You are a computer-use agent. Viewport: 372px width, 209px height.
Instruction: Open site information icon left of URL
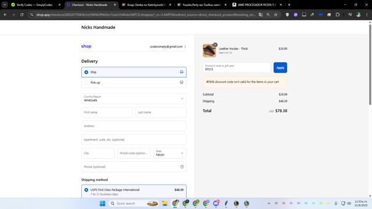pyautogui.click(x=31, y=15)
